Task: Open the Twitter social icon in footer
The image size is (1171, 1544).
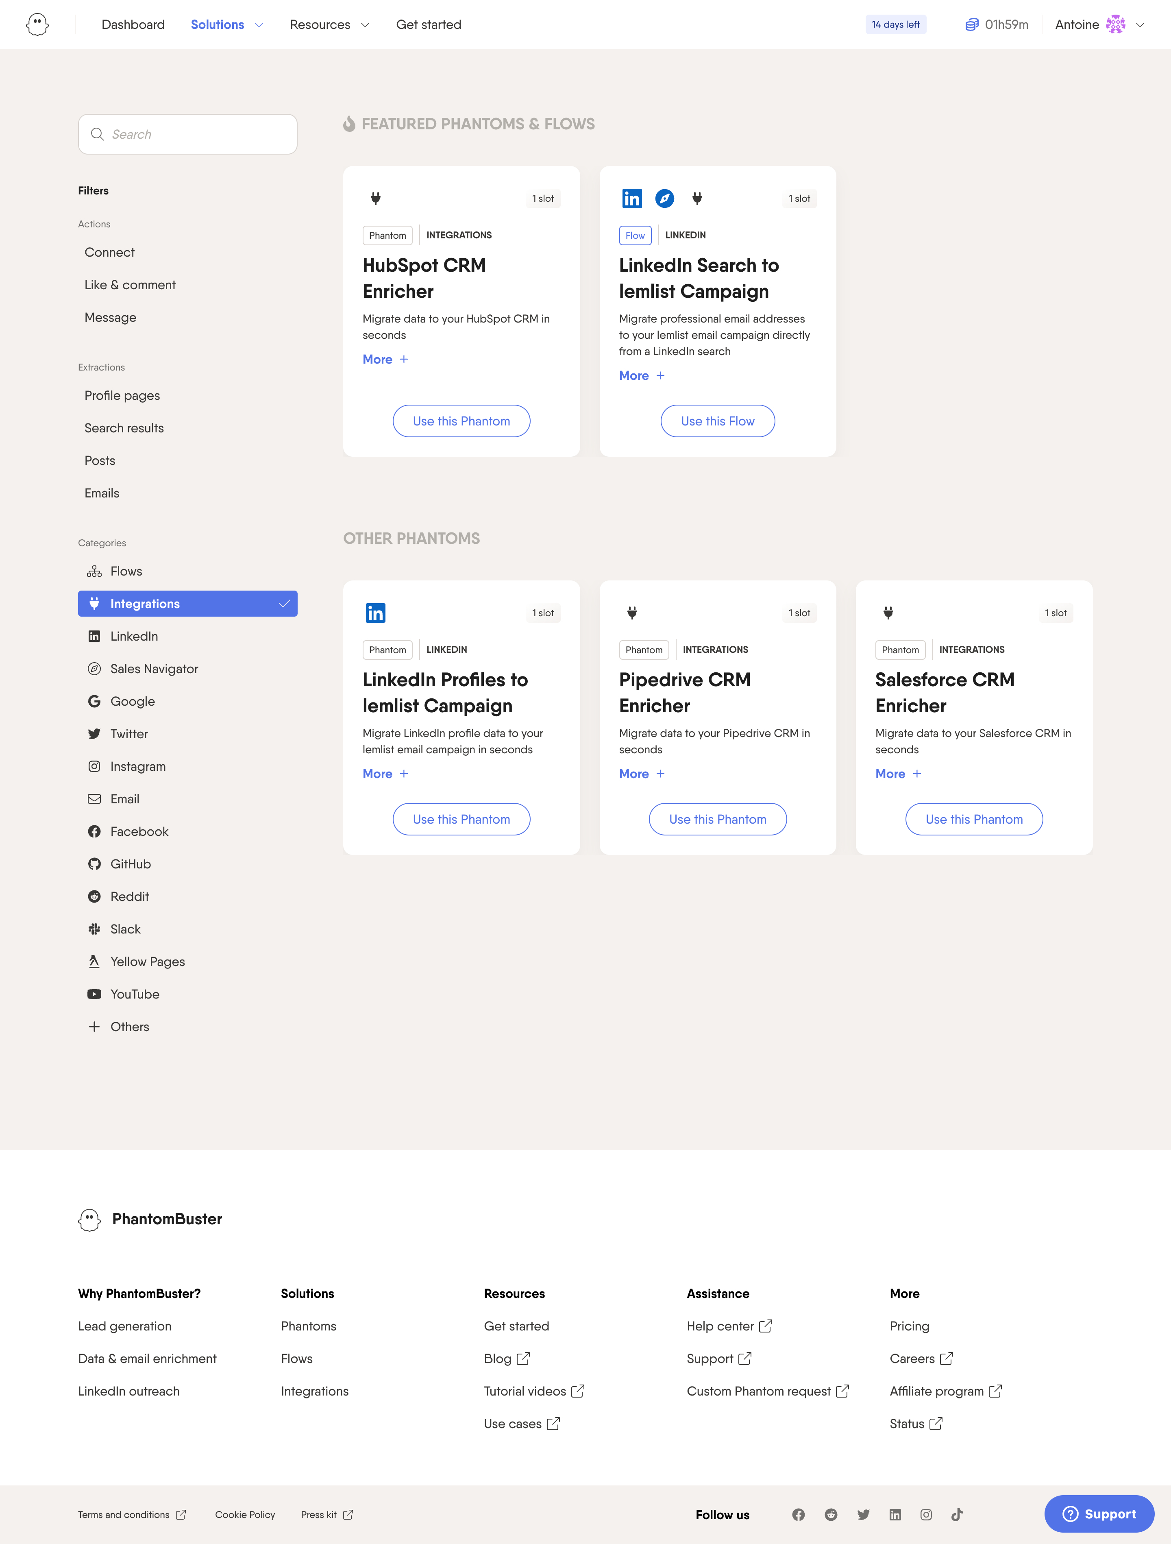Action: (x=863, y=1514)
